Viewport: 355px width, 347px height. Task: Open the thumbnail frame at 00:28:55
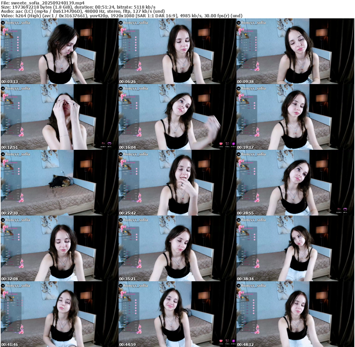click(295, 183)
